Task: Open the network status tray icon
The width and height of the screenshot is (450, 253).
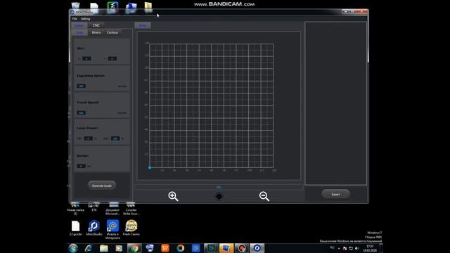Action: pos(351,248)
